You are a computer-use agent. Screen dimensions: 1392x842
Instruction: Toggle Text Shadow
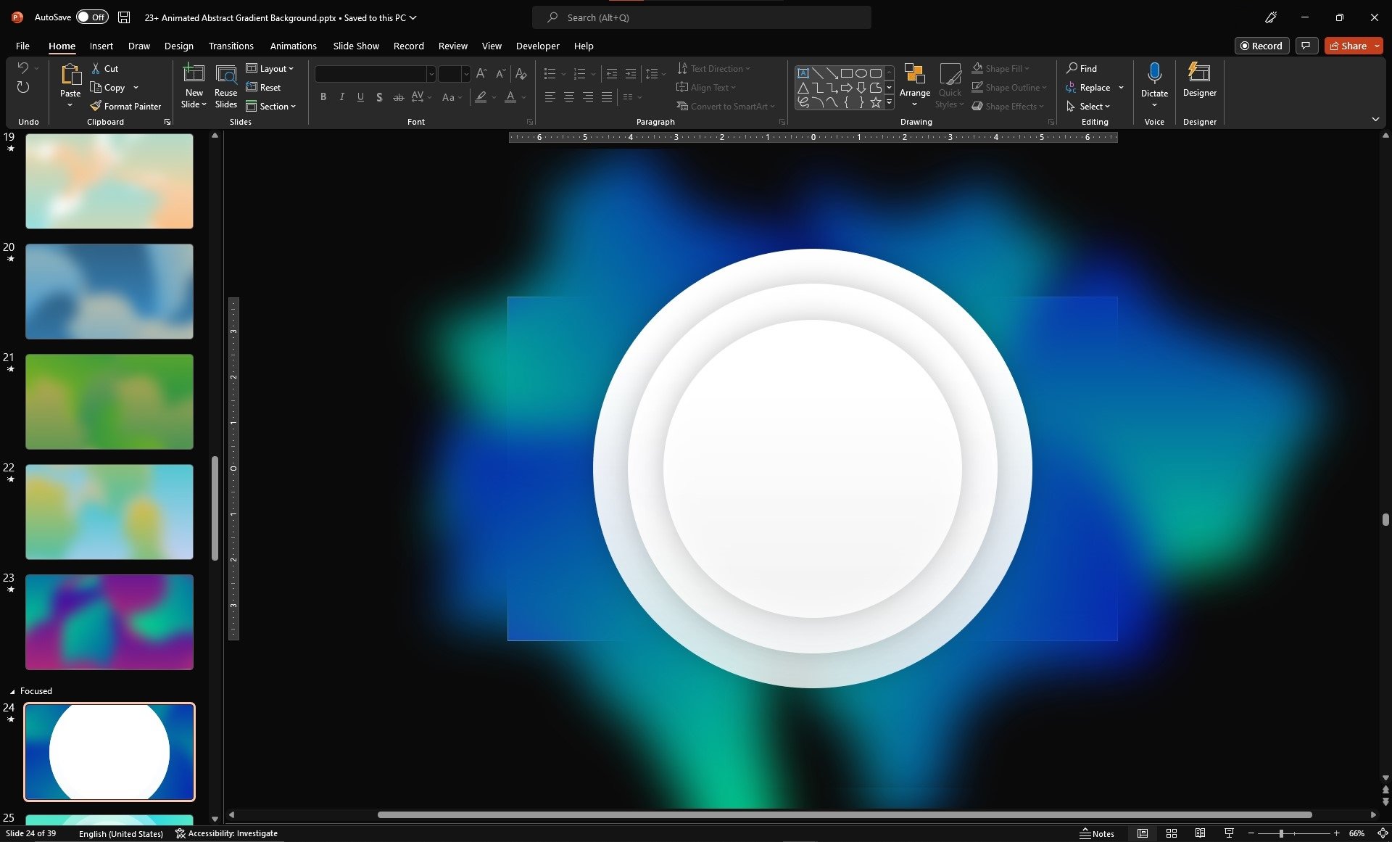379,96
